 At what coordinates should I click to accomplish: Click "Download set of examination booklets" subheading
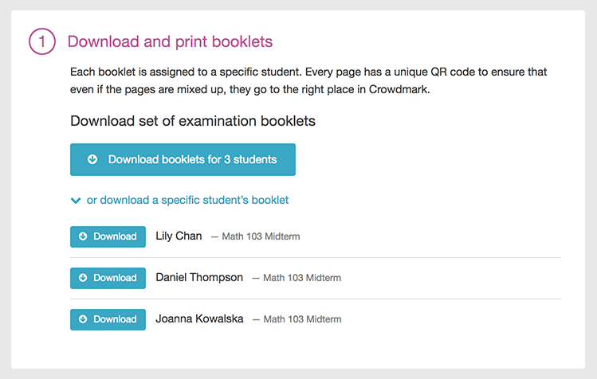[x=193, y=121]
